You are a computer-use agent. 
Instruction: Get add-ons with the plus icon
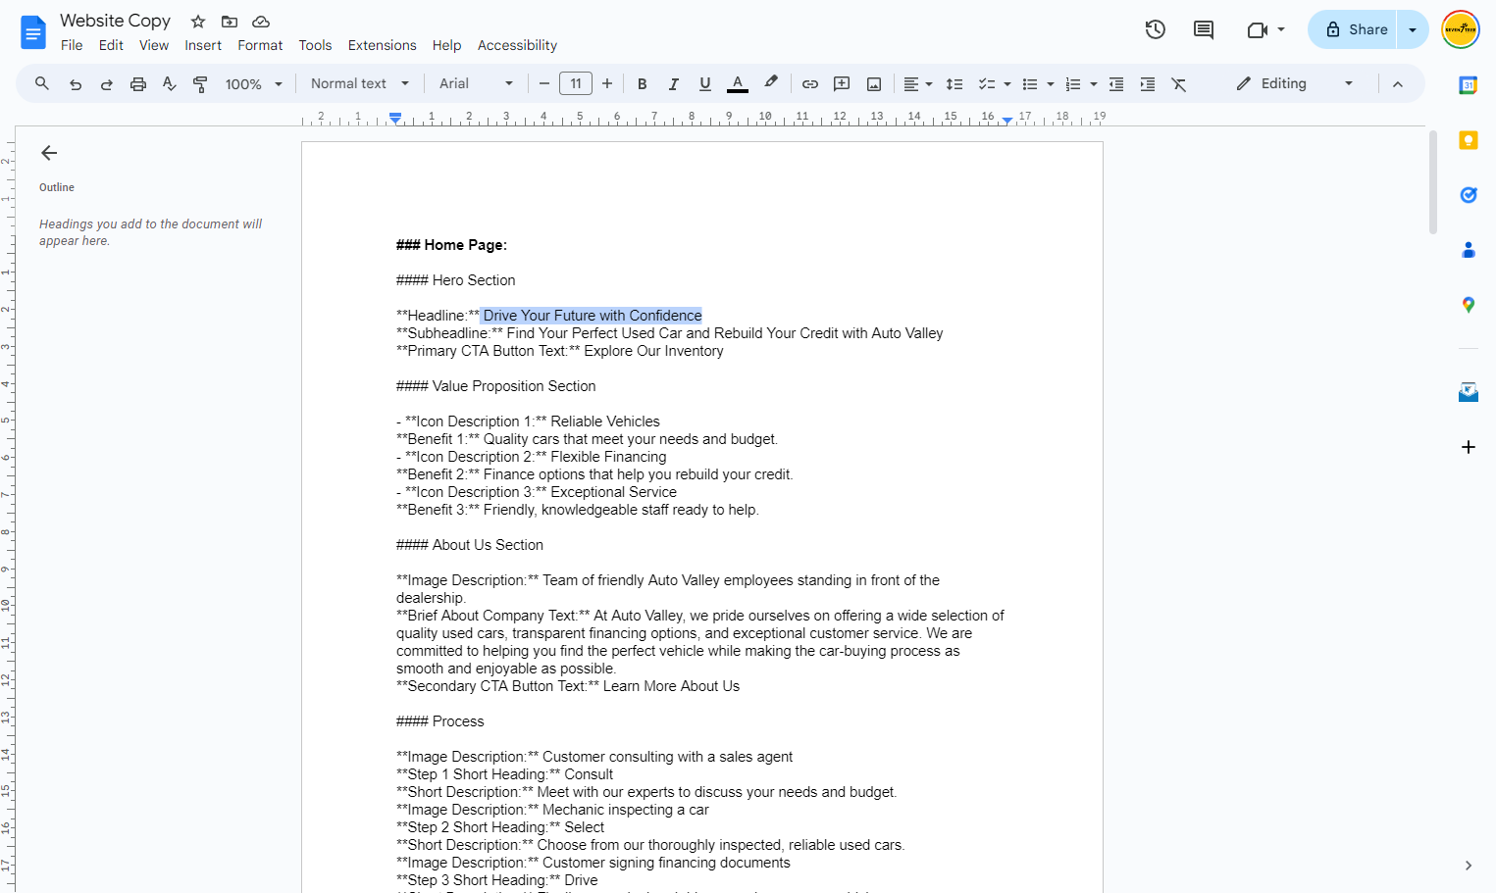click(x=1469, y=447)
